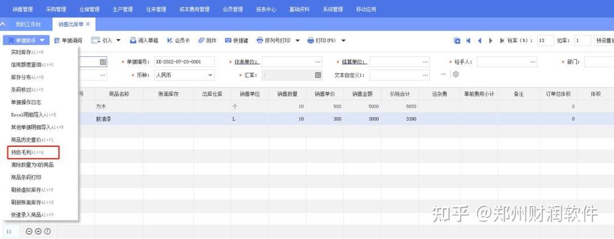Click the 引入 import card icon
The image size is (614, 239).
click(x=96, y=40)
